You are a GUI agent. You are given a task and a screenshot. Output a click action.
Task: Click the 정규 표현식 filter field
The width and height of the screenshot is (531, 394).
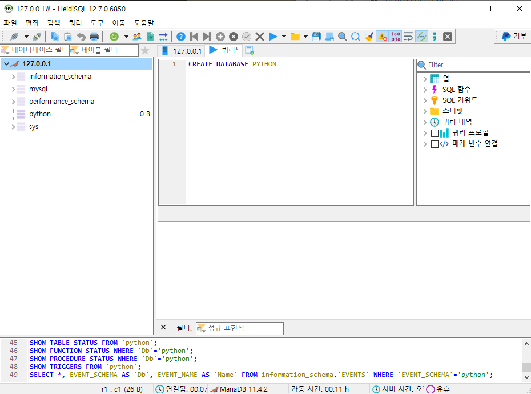239,328
